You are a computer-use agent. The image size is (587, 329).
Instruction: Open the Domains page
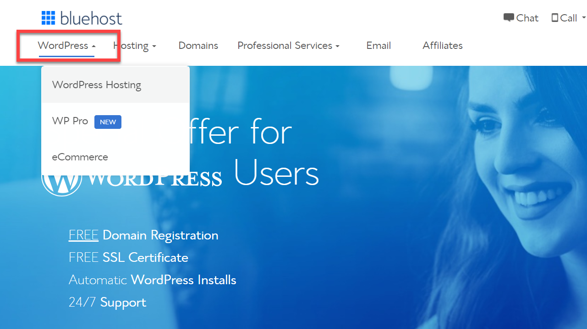pos(198,46)
